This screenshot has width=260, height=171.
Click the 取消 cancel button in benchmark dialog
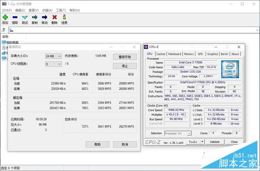click(125, 145)
